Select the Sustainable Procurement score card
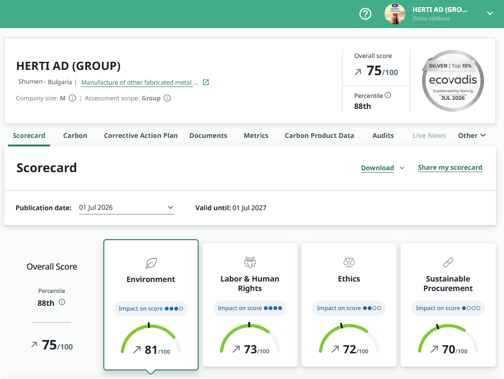Screen dimensions: 504x379 [x=448, y=305]
